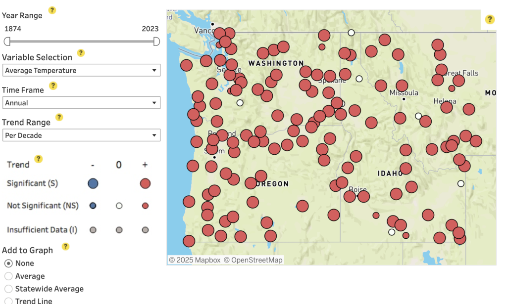Open the map's help icon

[489, 19]
